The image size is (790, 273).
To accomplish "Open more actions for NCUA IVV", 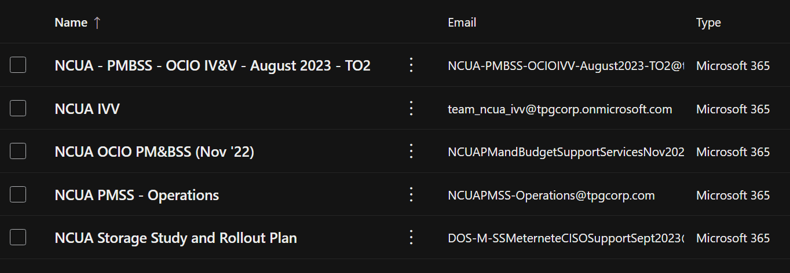I will [x=411, y=108].
